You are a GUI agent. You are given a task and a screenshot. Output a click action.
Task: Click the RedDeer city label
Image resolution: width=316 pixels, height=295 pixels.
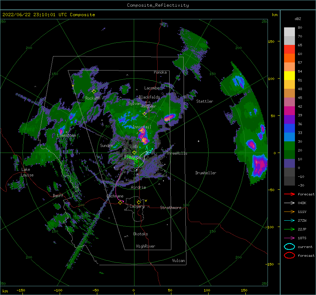pos(149,106)
